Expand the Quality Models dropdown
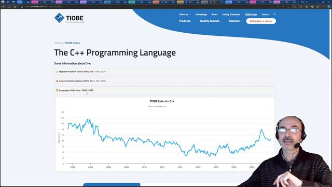 [211, 21]
